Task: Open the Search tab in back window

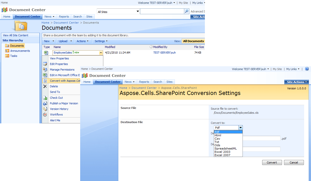Action: (x=78, y=17)
